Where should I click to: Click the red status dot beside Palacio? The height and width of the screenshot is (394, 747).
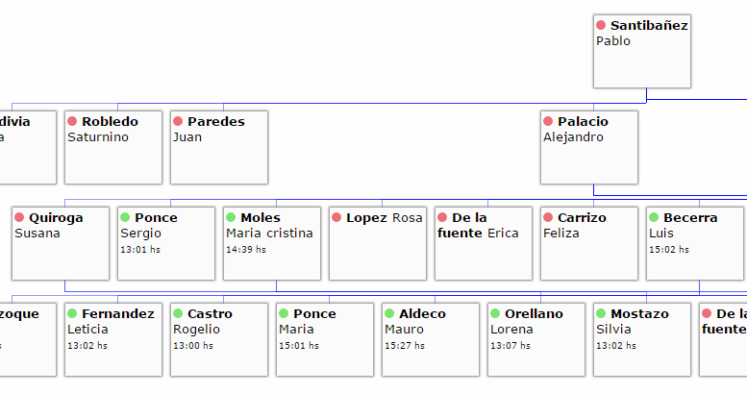(x=548, y=121)
